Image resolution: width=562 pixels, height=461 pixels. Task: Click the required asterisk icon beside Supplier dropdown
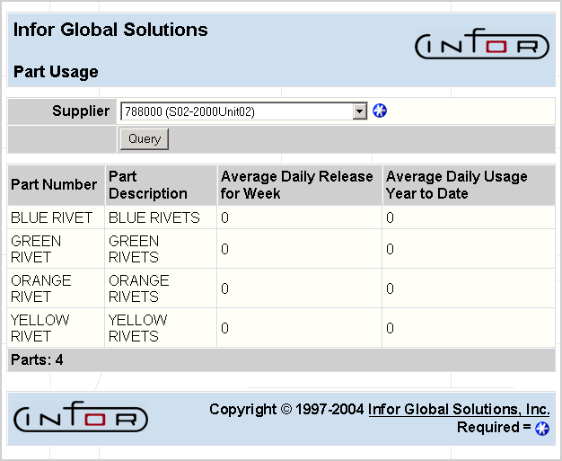point(380,111)
